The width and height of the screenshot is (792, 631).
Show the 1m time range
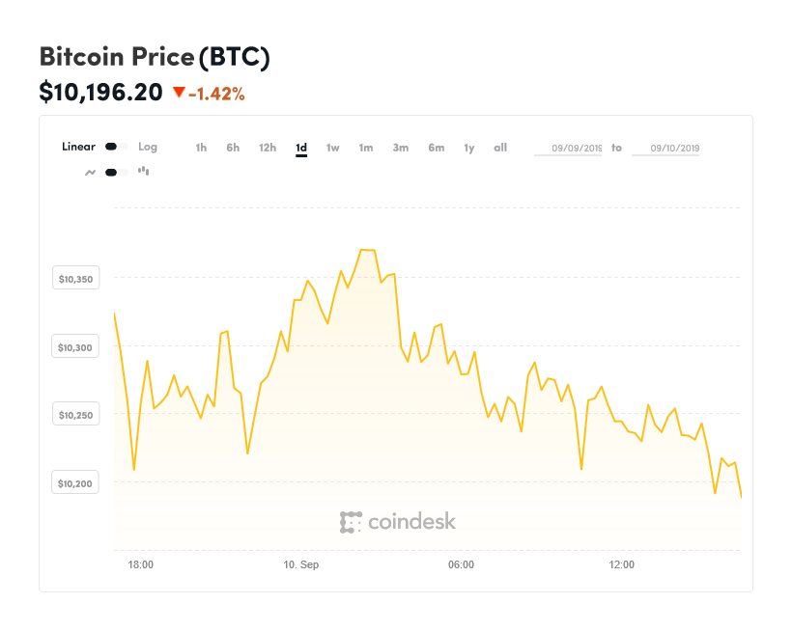point(366,148)
